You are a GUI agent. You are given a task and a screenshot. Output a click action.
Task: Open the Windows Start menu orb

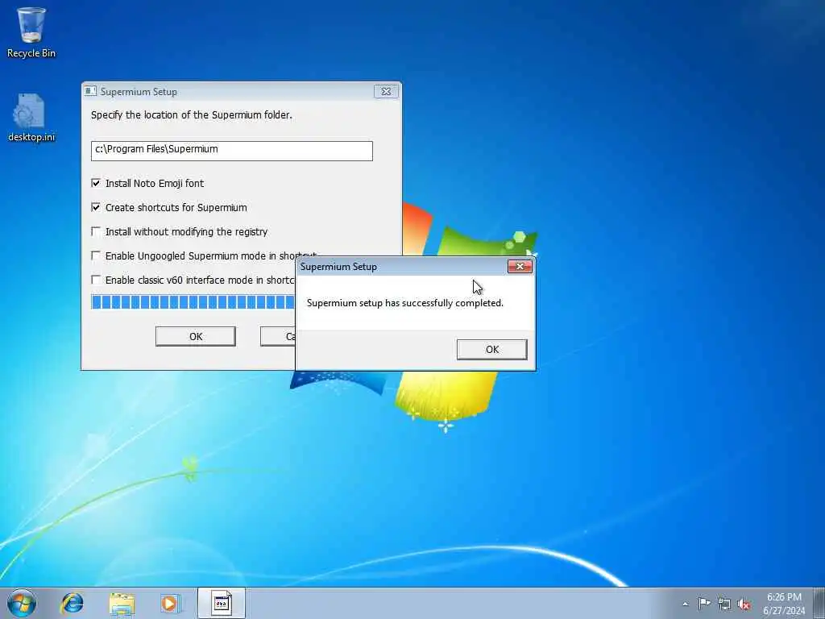22,603
